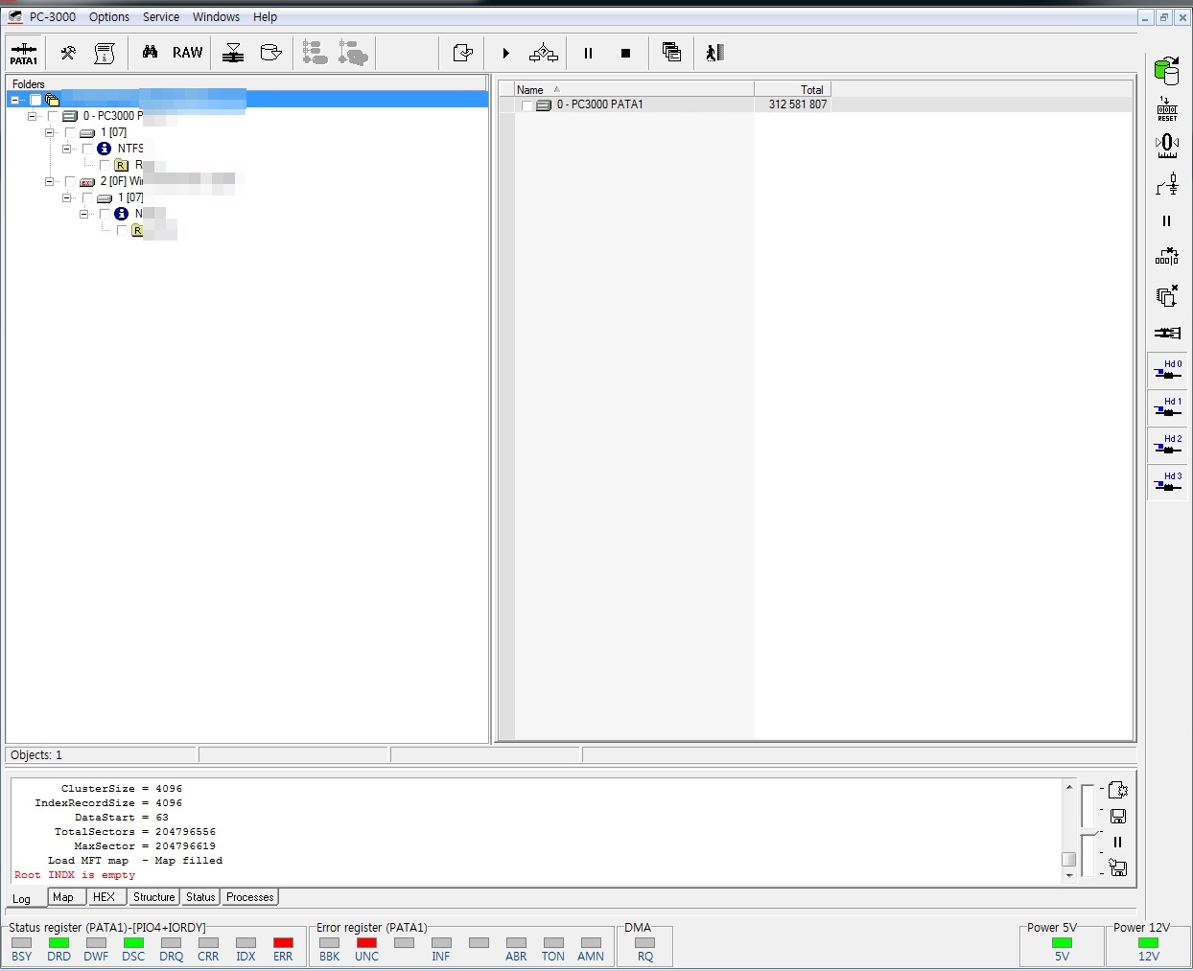This screenshot has height=971, width=1193.
Task: Toggle head Hd 0 button
Action: tap(1167, 370)
